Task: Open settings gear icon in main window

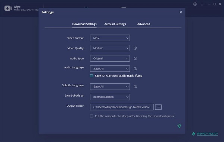Action: (x=195, y=4)
